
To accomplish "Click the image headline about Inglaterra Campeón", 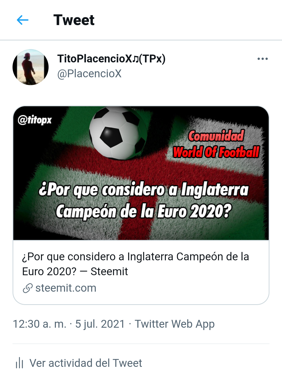I will tap(144, 200).
